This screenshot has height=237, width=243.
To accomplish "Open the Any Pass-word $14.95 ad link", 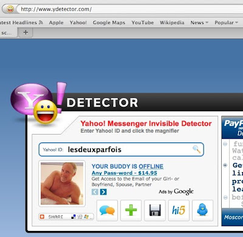I will click(125, 173).
